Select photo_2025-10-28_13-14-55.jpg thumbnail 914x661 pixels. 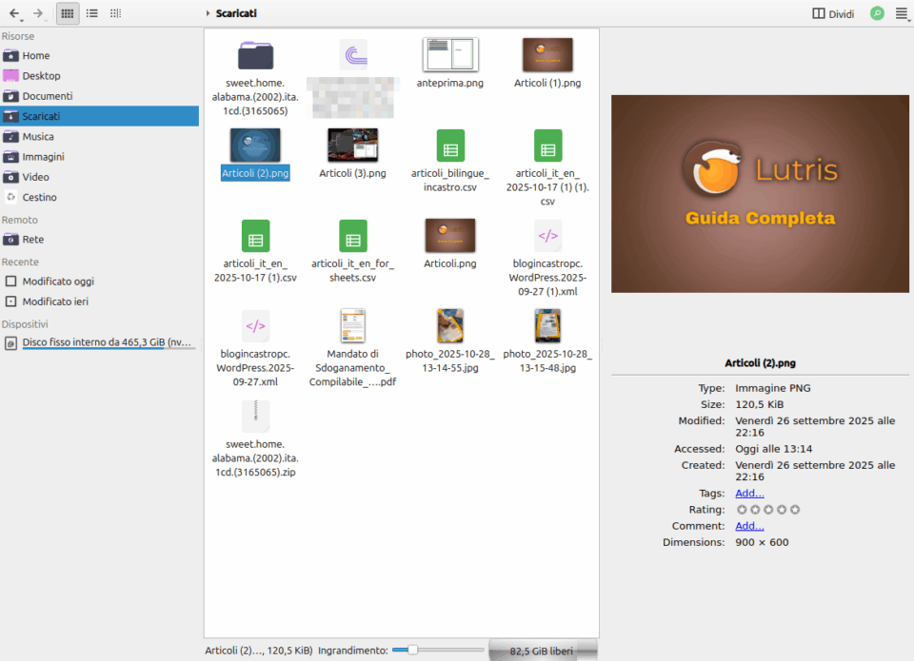click(450, 325)
